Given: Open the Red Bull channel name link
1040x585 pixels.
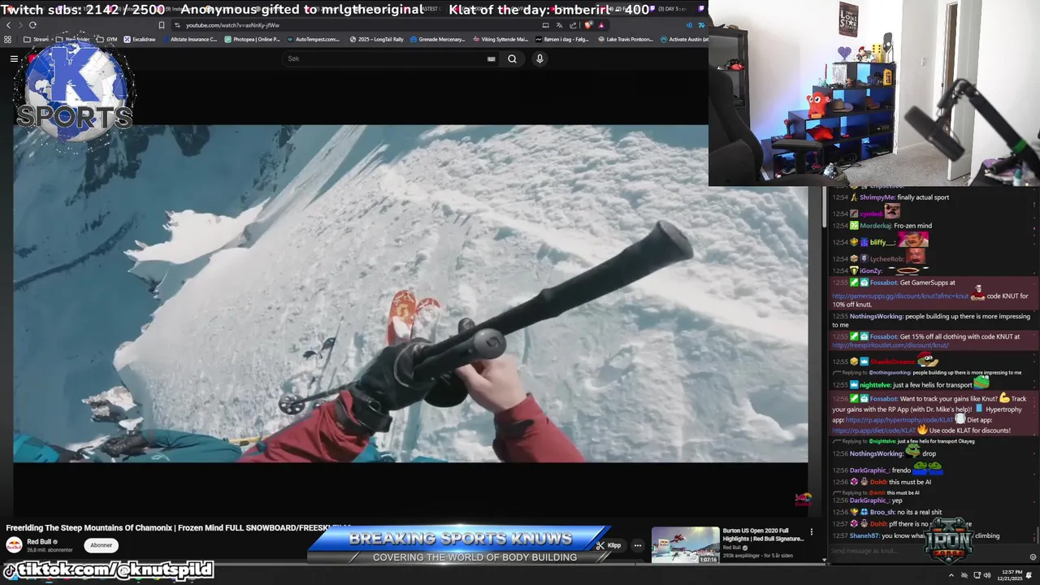Looking at the screenshot, I should (39, 542).
